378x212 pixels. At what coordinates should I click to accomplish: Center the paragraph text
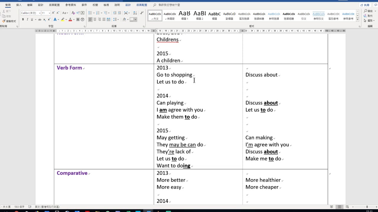95,19
